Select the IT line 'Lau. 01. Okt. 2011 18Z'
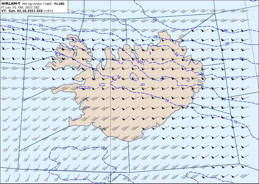The image size is (259, 184). [22, 7]
